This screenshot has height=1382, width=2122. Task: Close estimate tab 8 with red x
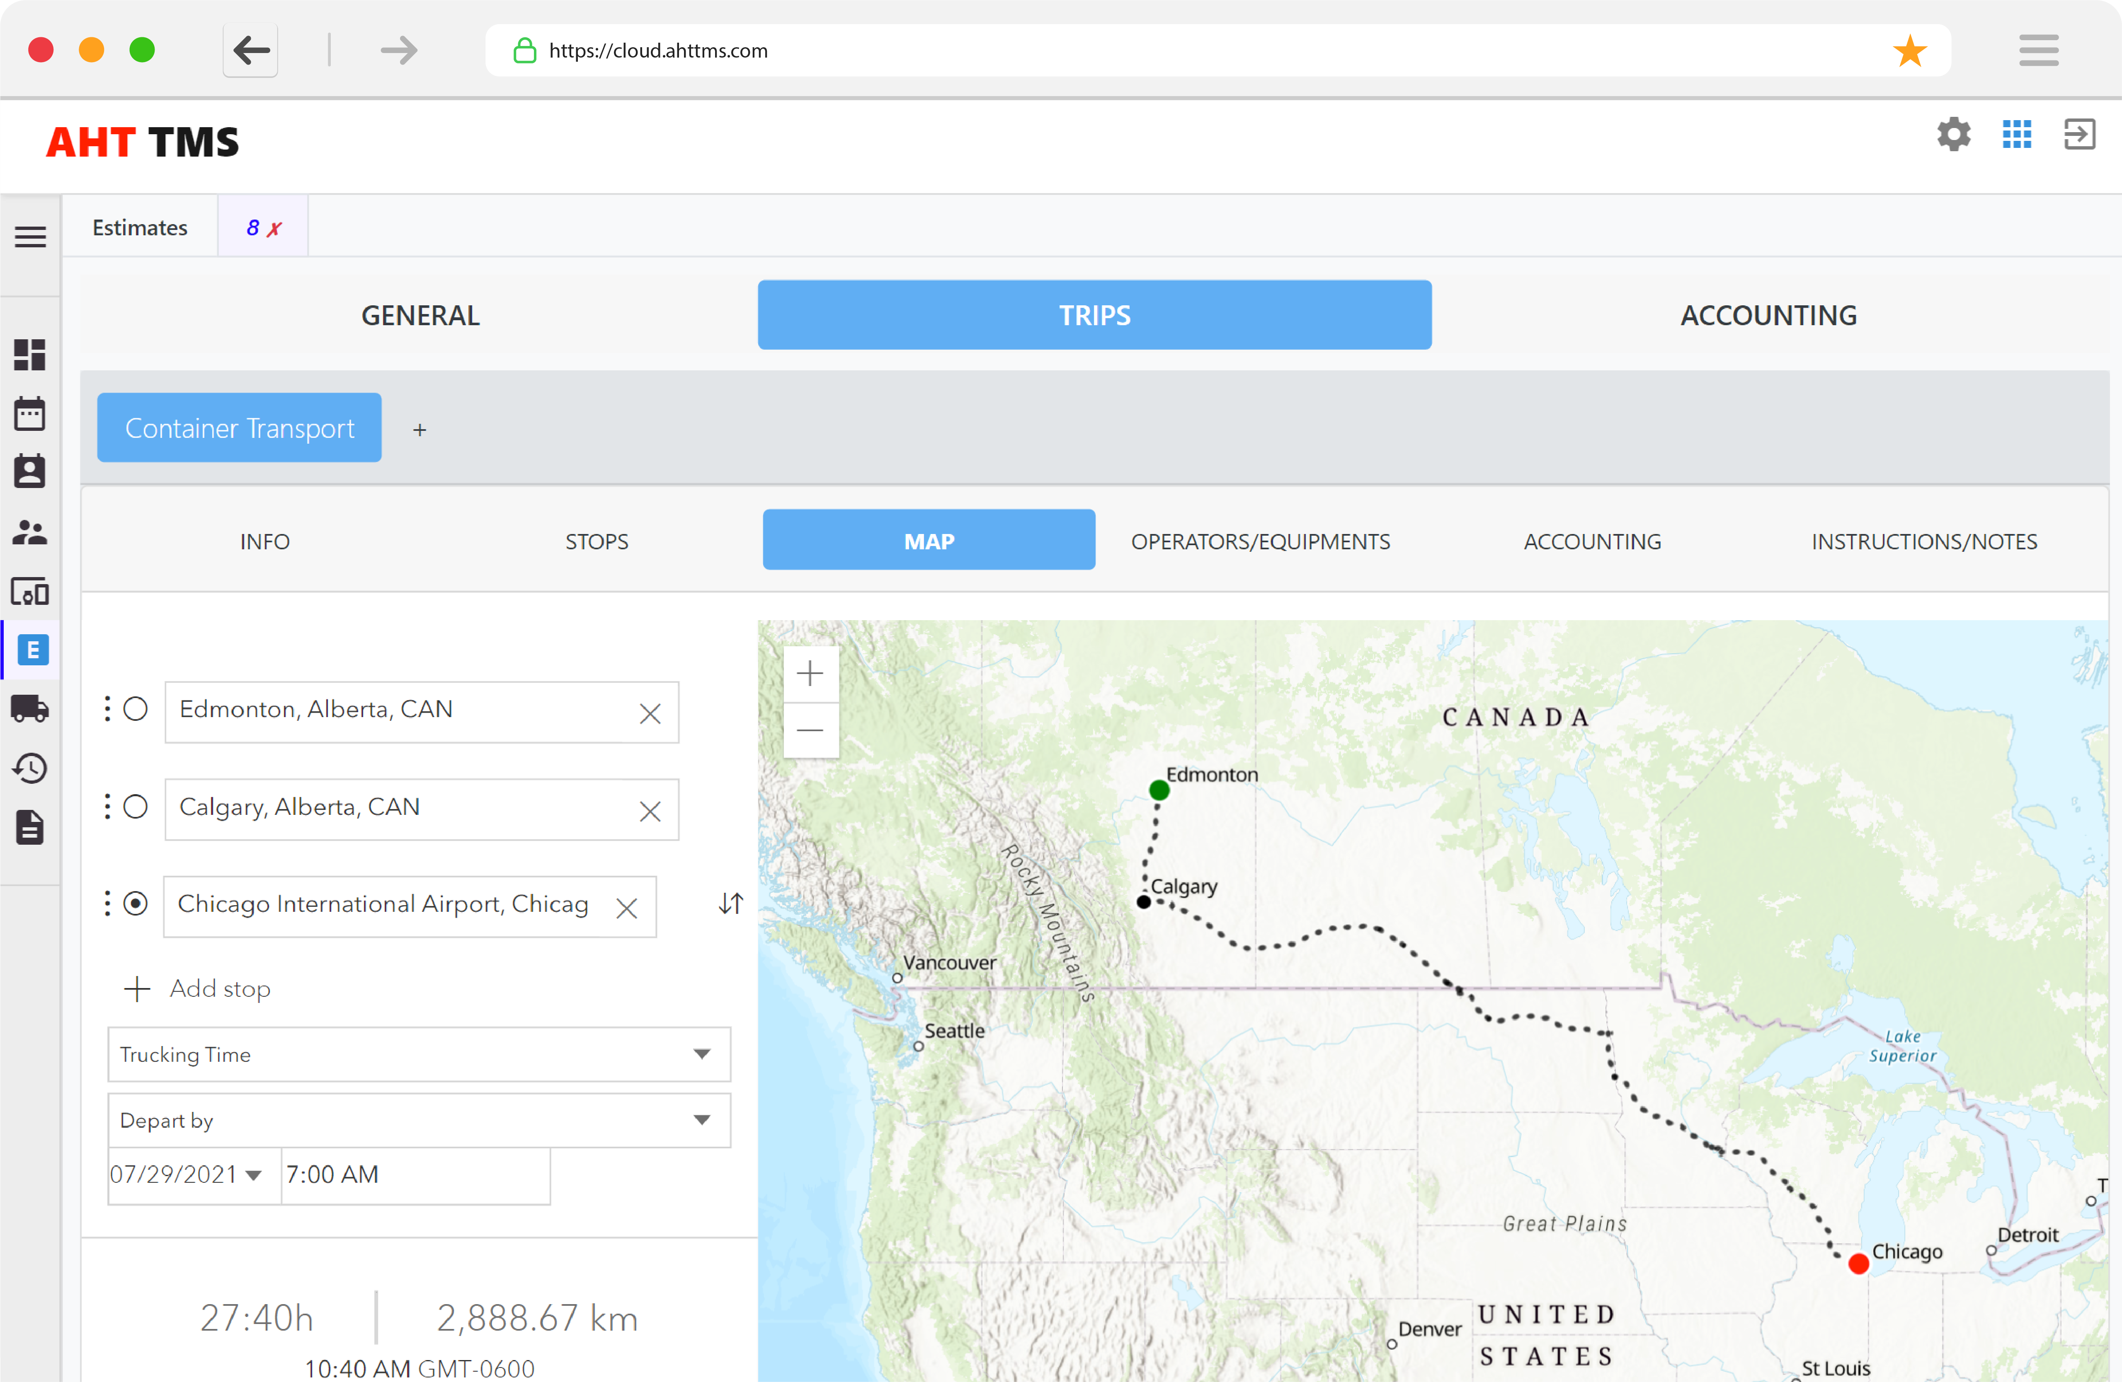click(274, 229)
